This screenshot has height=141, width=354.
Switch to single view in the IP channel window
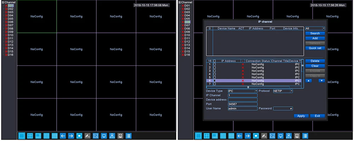[198, 136]
